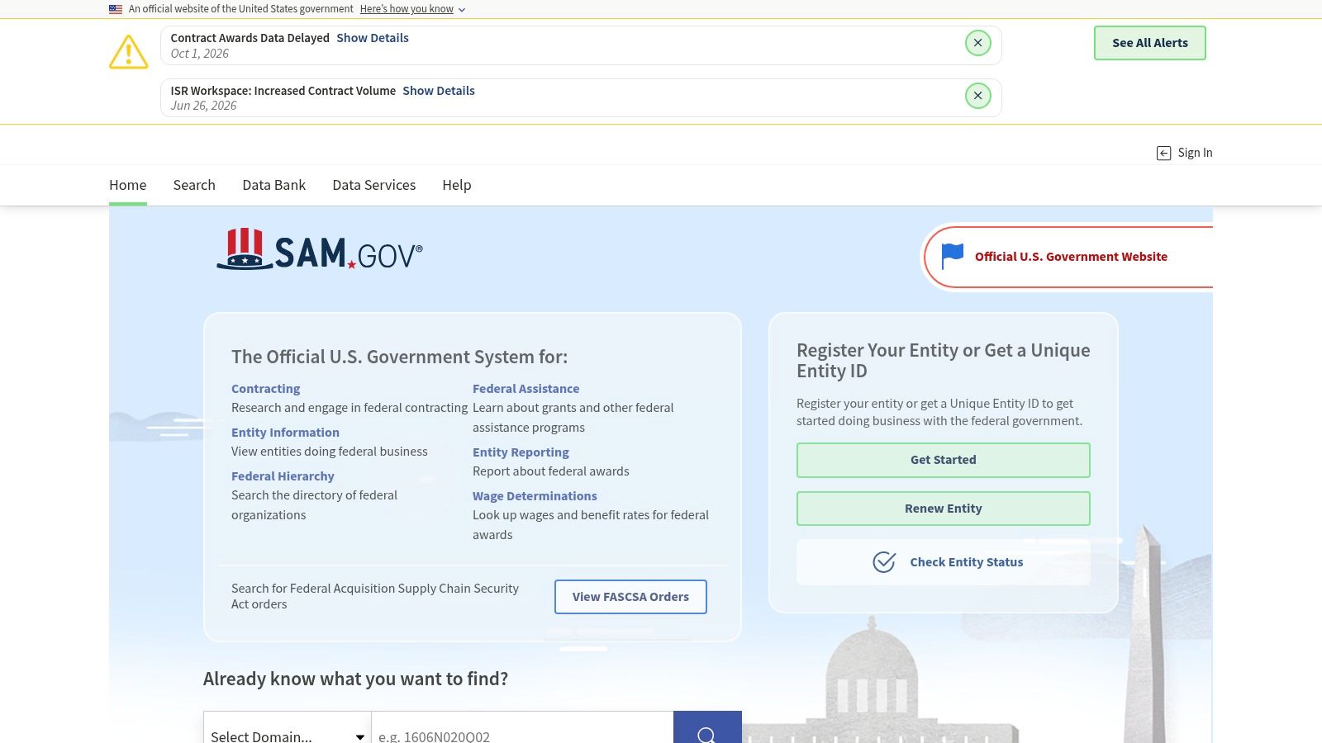Open the Data Bank tab
The height and width of the screenshot is (743, 1322).
point(274,185)
